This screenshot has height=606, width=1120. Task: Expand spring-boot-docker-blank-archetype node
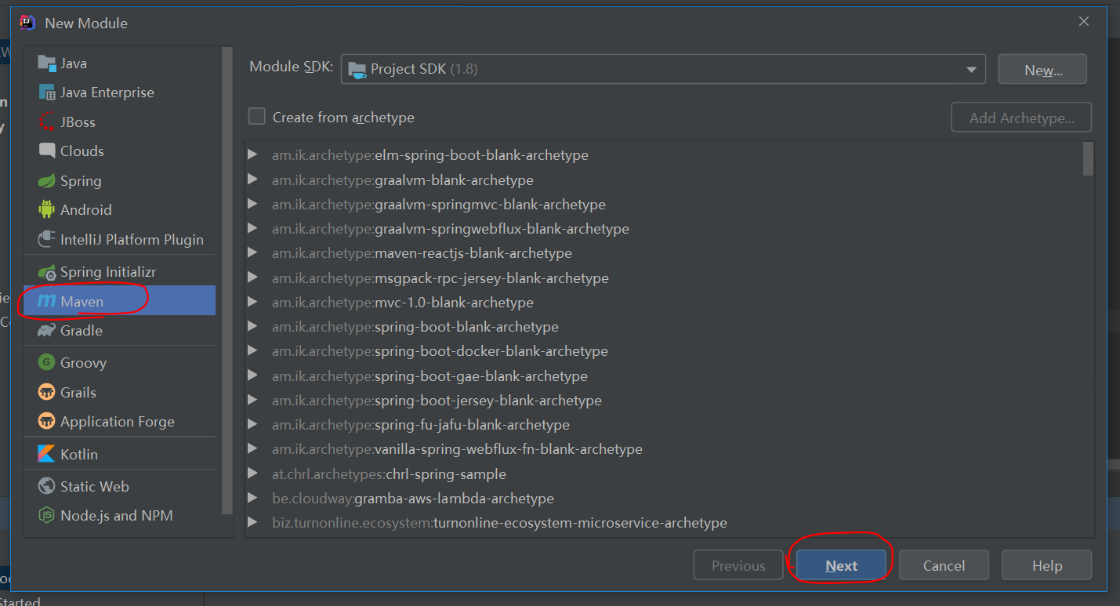(252, 351)
